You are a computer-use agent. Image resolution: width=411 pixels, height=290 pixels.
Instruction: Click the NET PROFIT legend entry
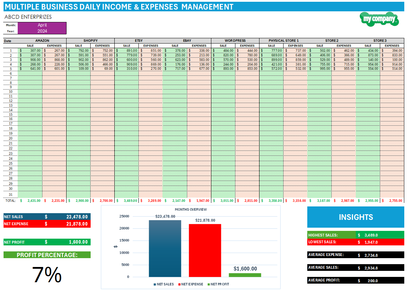click(218, 284)
